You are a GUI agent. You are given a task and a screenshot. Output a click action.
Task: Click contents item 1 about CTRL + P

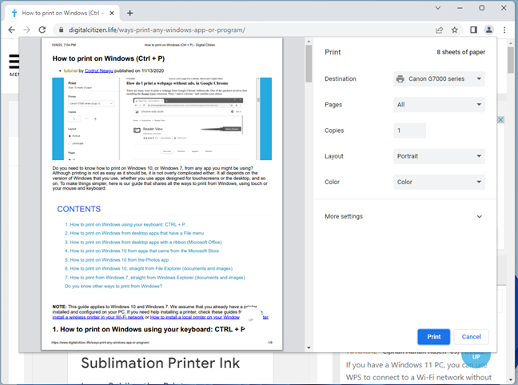click(x=125, y=225)
